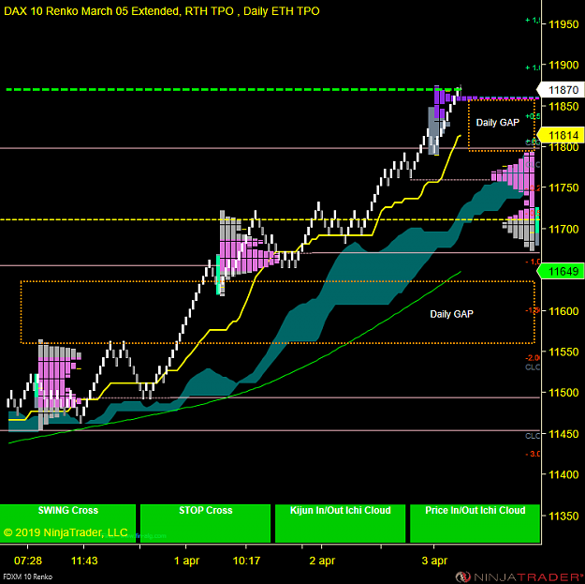The image size is (585, 584).
Task: Click the 07:28 time axis label
Action: pyautogui.click(x=27, y=561)
